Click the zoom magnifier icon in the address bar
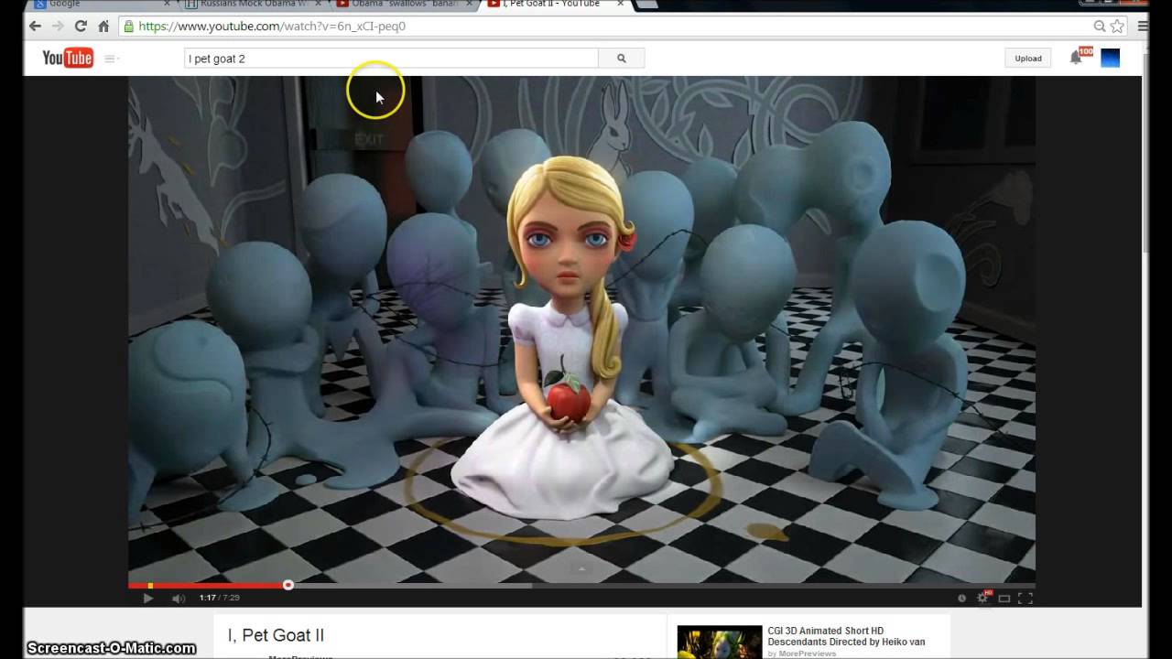 1100,27
